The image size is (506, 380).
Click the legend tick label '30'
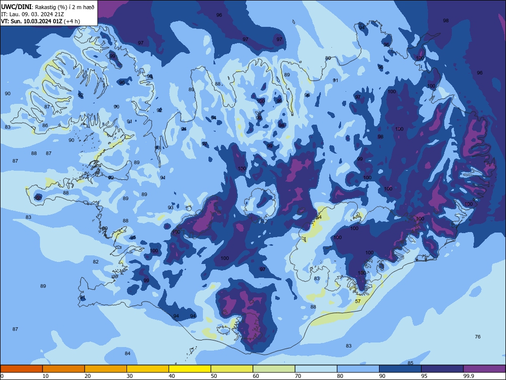(130, 376)
